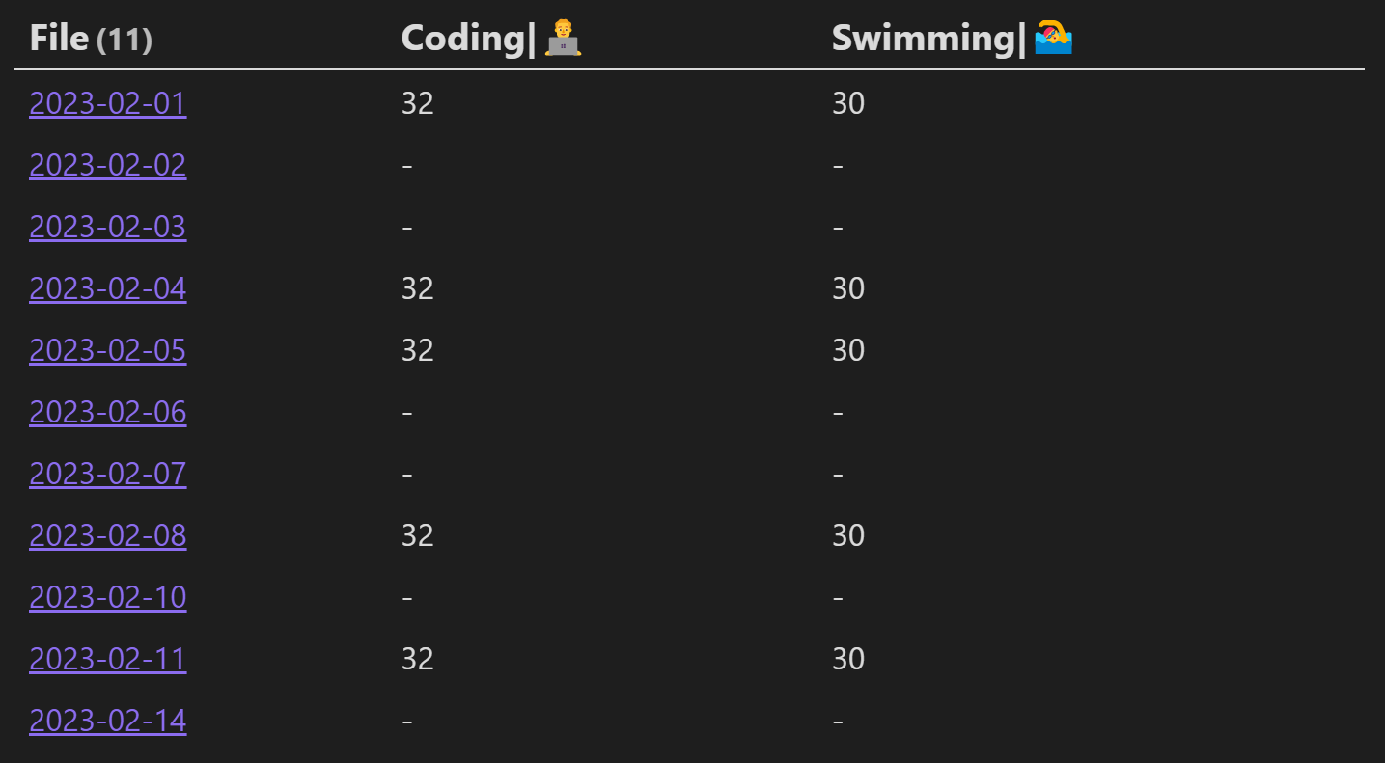
Task: Open the 2023-02-05 note
Action: pos(107,350)
